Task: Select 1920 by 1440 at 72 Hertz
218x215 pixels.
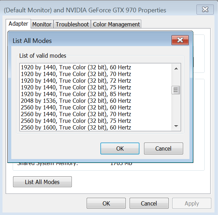Action: click(x=76, y=81)
